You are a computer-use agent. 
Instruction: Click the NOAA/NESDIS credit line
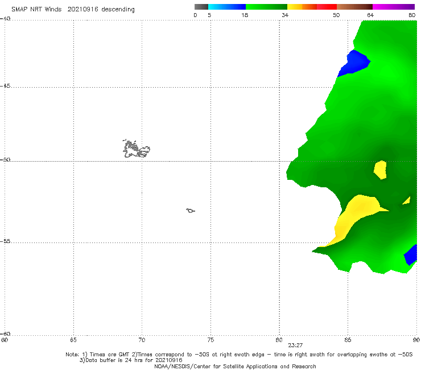pos(235,366)
